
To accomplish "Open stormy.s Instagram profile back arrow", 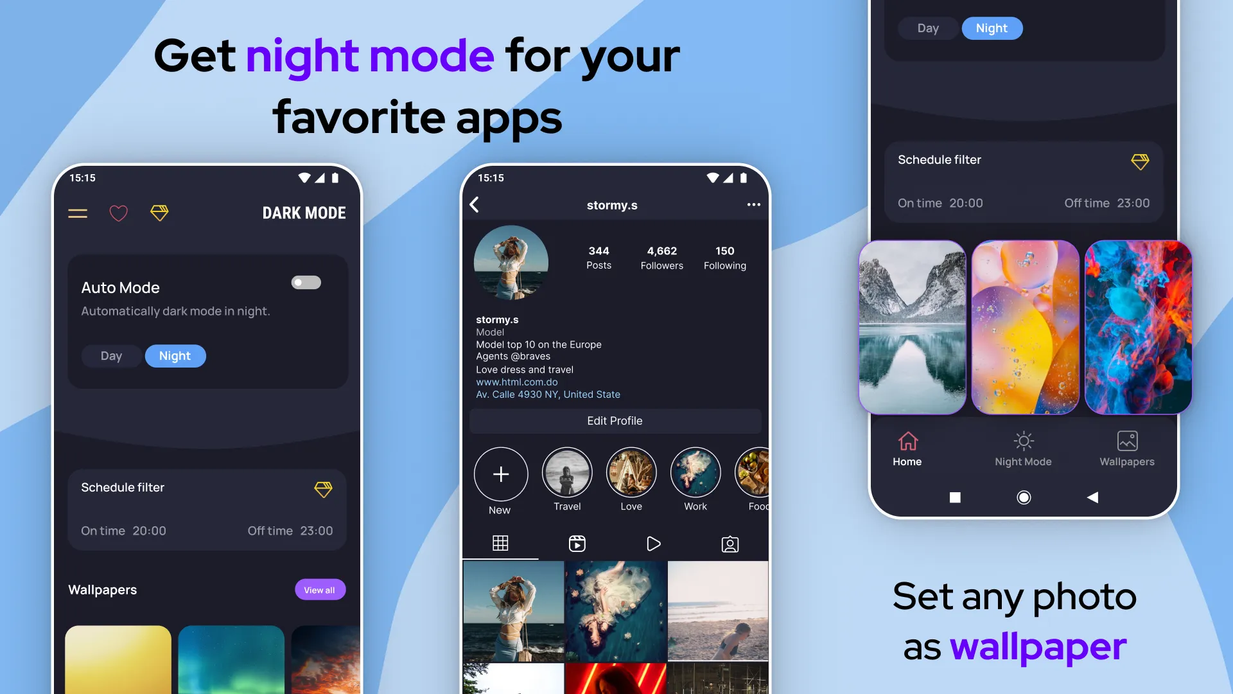I will coord(476,204).
